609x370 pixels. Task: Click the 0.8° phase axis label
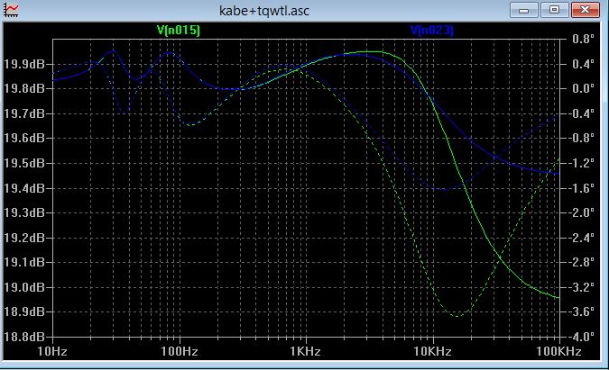tap(584, 39)
